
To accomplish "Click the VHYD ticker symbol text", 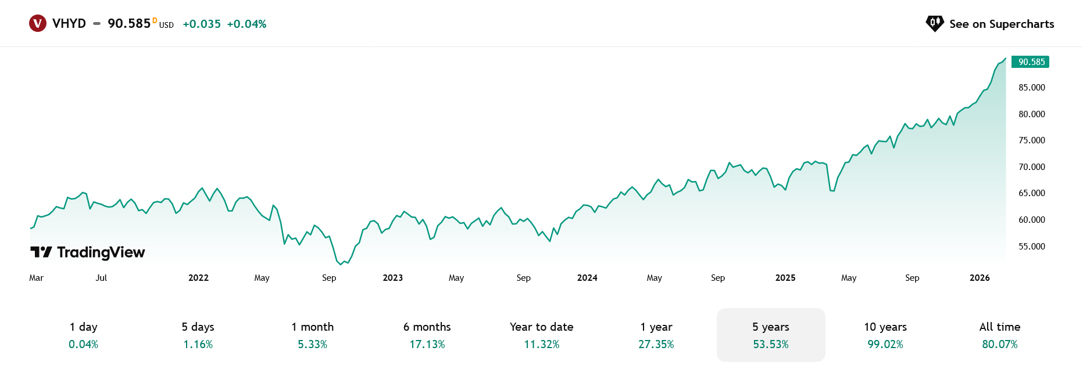I will coord(68,24).
